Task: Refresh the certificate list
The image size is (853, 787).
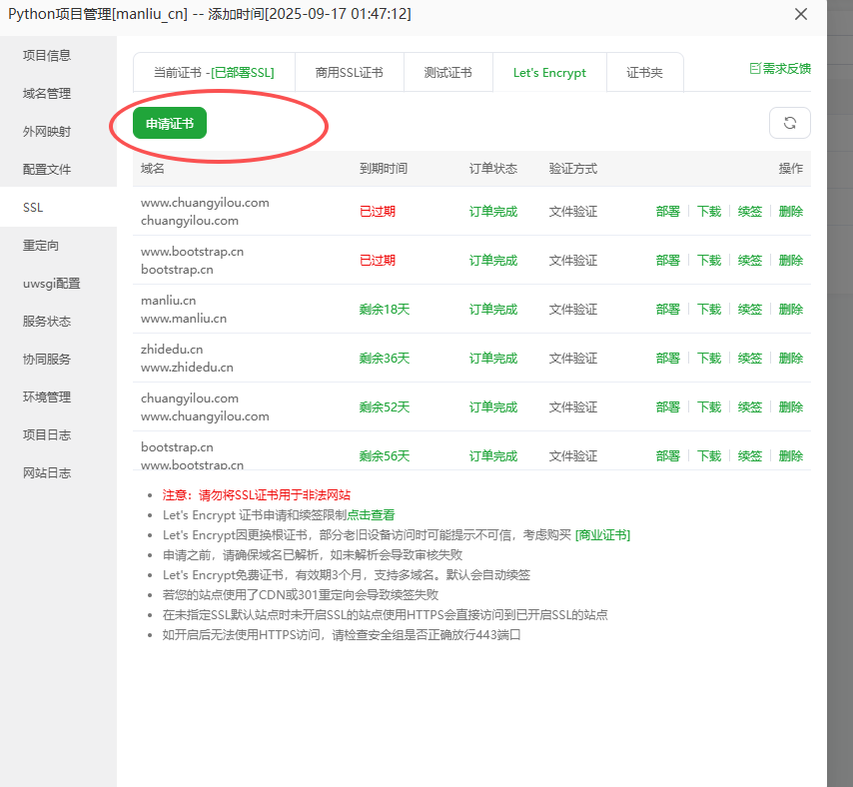Action: (x=789, y=122)
